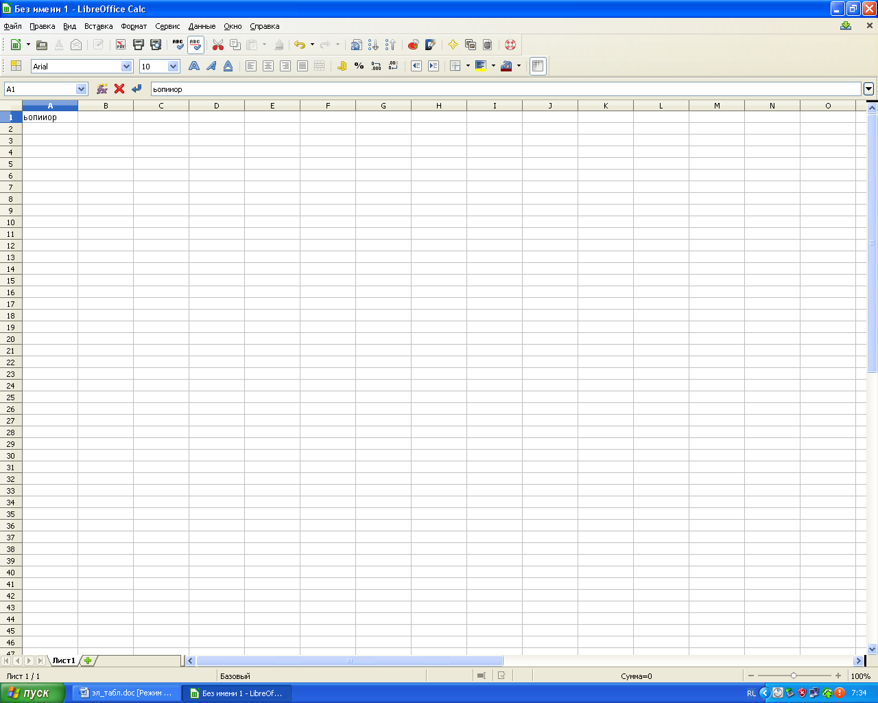The width and height of the screenshot is (878, 703).
Task: Click the zoom in plus button
Action: (838, 676)
